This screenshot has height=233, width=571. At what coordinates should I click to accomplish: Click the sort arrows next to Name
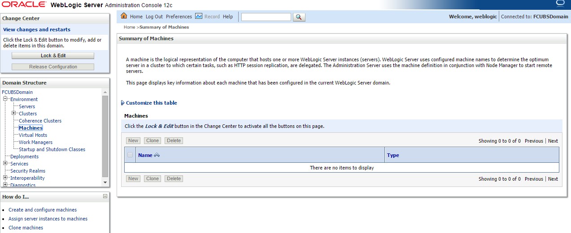[157, 155]
